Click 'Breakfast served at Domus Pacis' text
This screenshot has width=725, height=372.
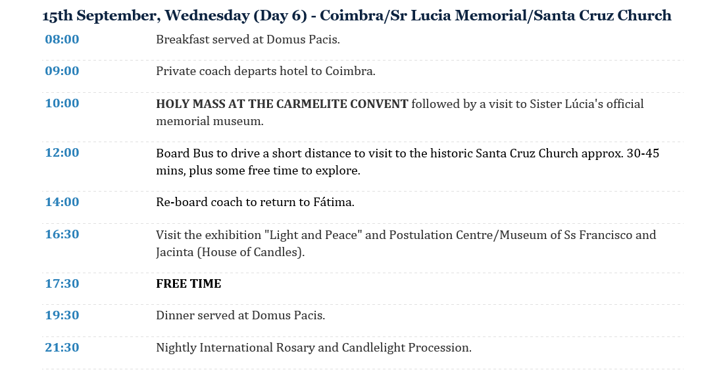(248, 40)
